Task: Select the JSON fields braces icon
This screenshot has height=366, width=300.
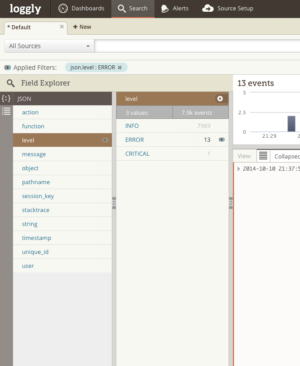Action: point(6,98)
